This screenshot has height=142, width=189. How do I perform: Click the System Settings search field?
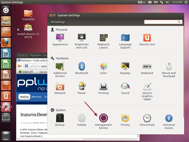click(x=163, y=22)
